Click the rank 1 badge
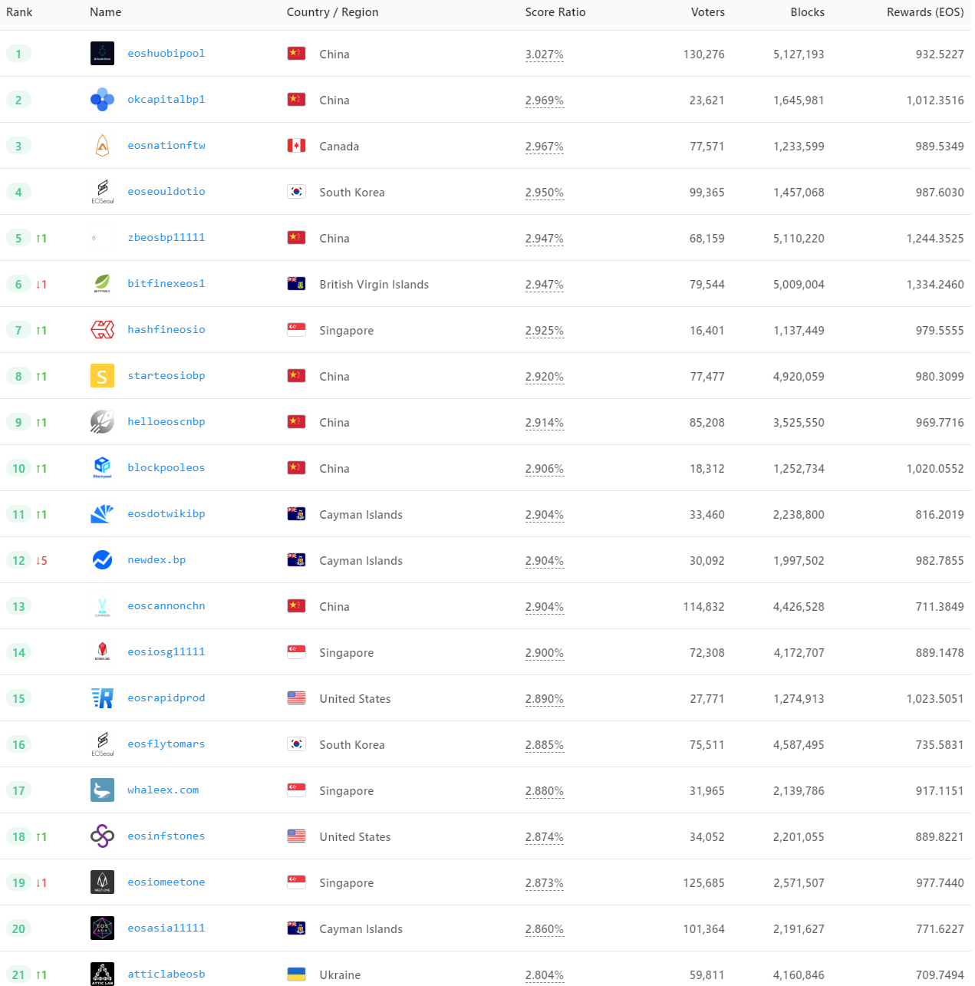 (18, 54)
